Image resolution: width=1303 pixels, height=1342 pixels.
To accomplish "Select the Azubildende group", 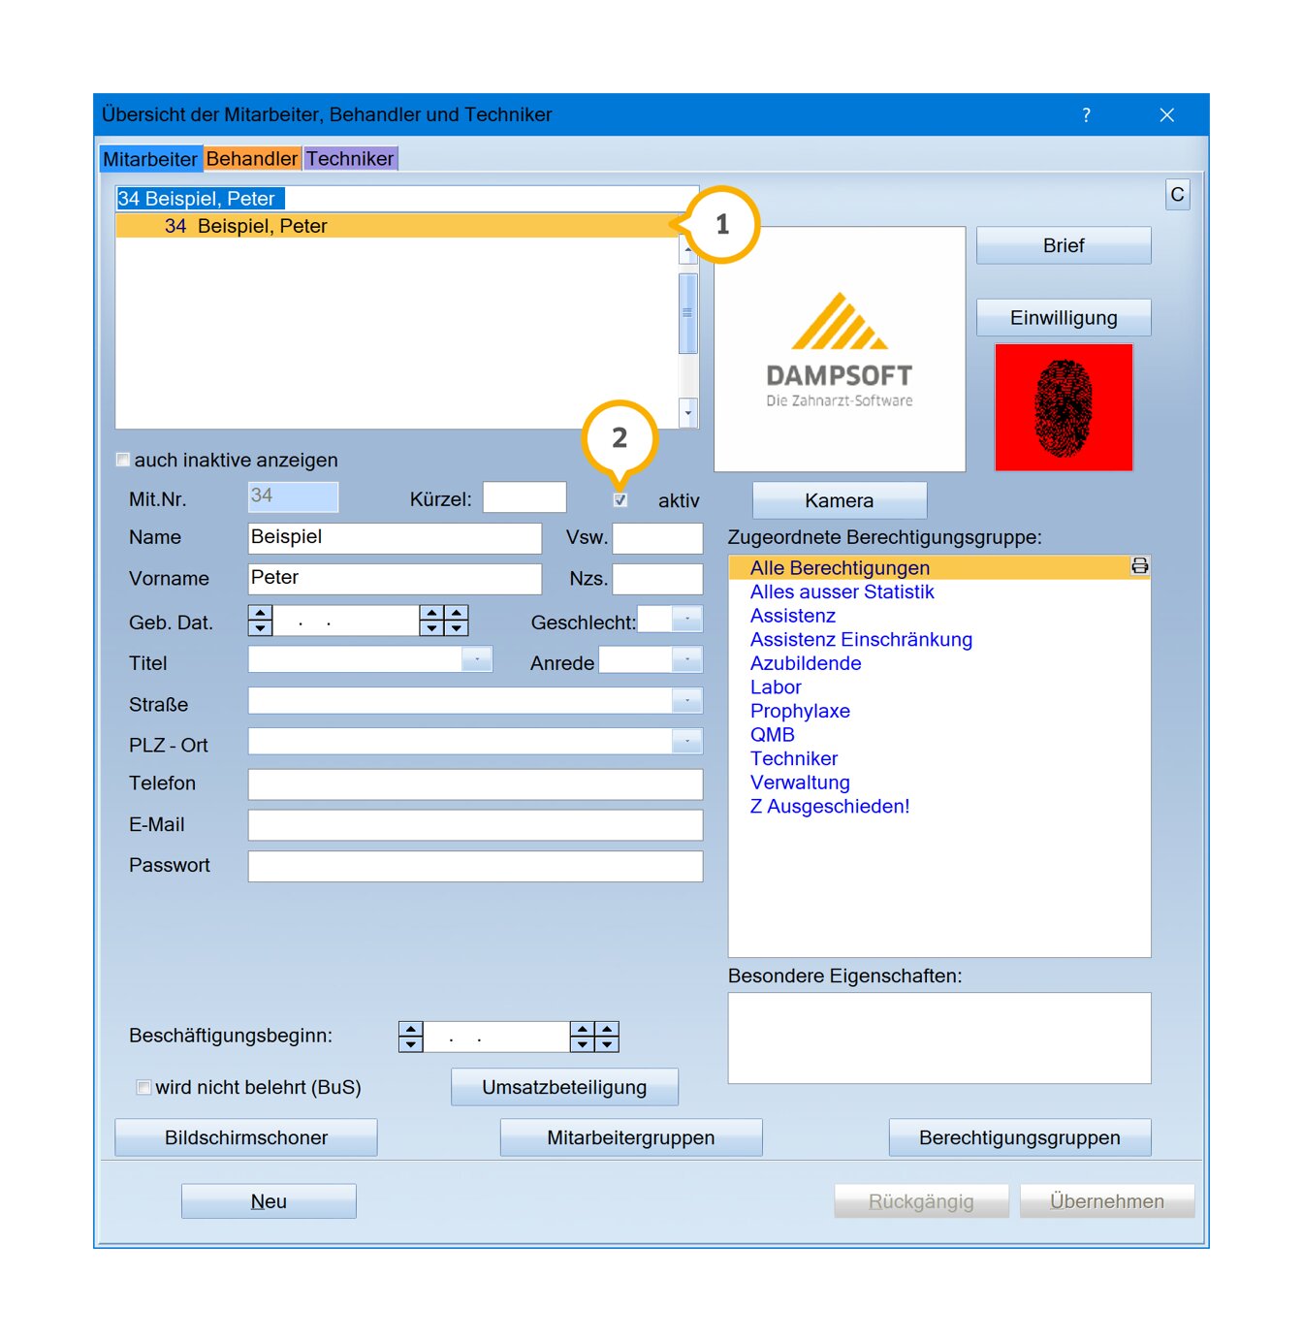I will pyautogui.click(x=806, y=663).
